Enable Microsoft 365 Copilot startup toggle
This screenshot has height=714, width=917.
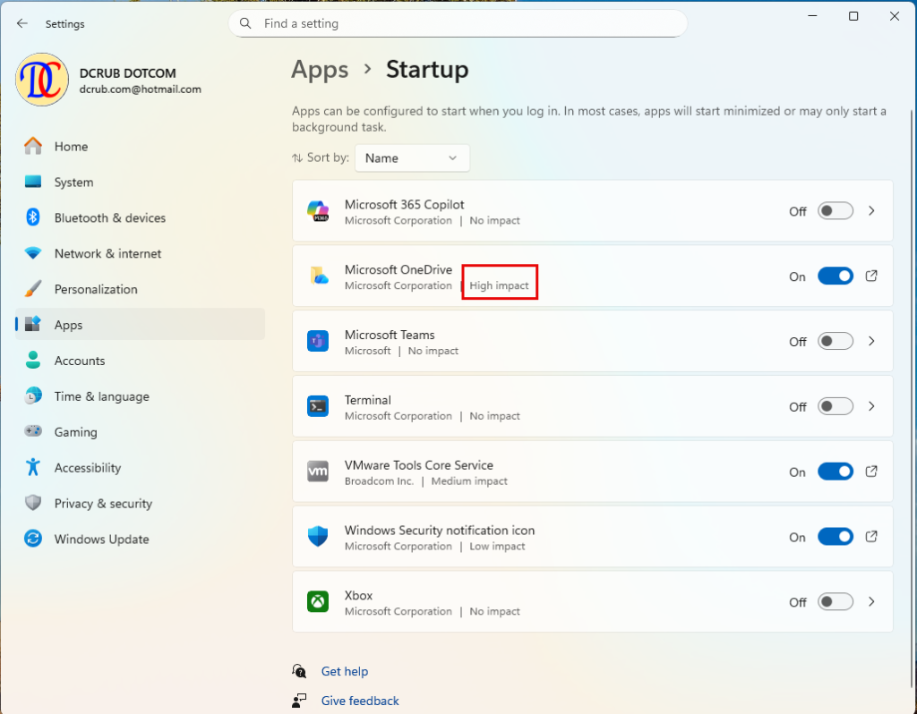click(836, 211)
